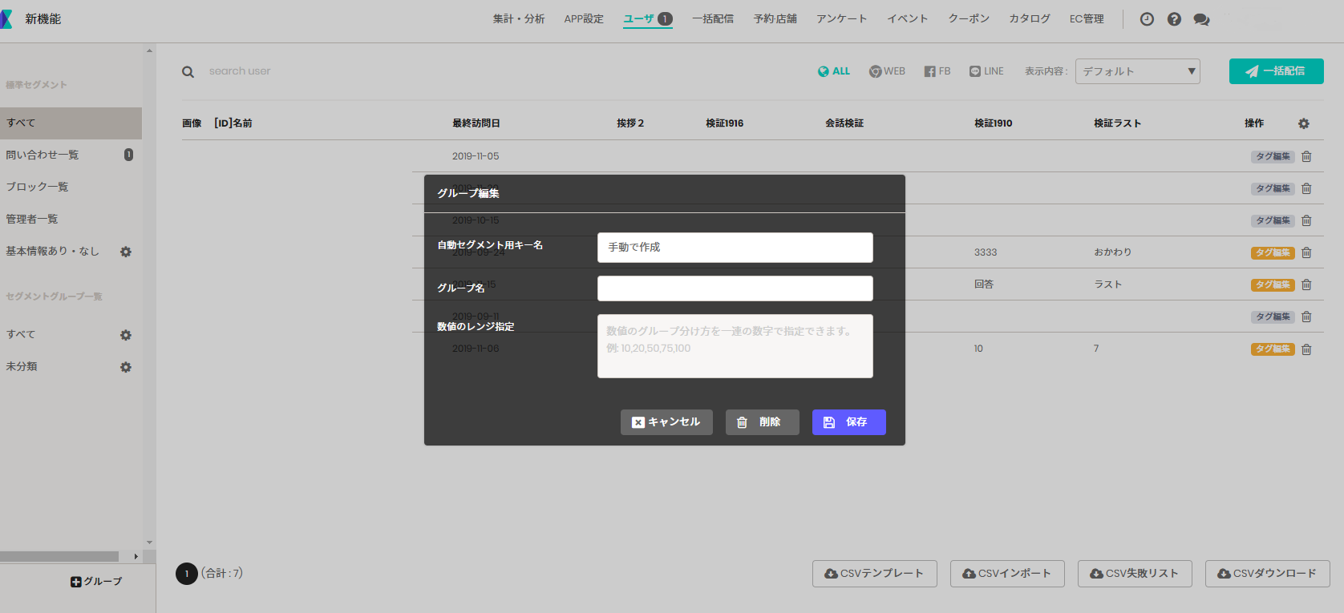This screenshot has width=1344, height=613.
Task: Open gear settings for 未分類 group
Action: click(126, 367)
